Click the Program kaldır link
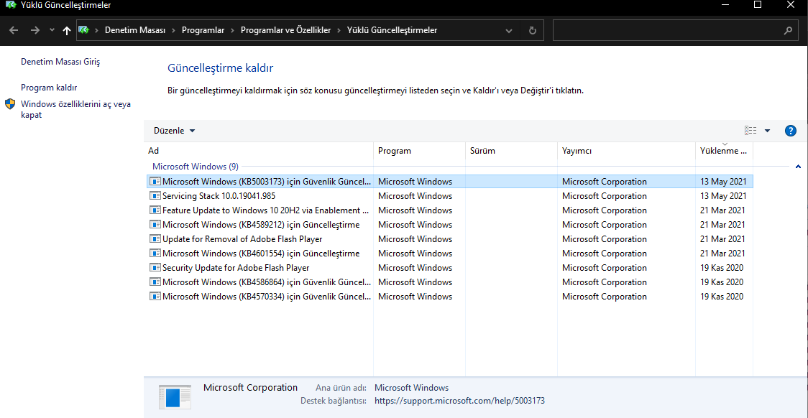 [49, 88]
